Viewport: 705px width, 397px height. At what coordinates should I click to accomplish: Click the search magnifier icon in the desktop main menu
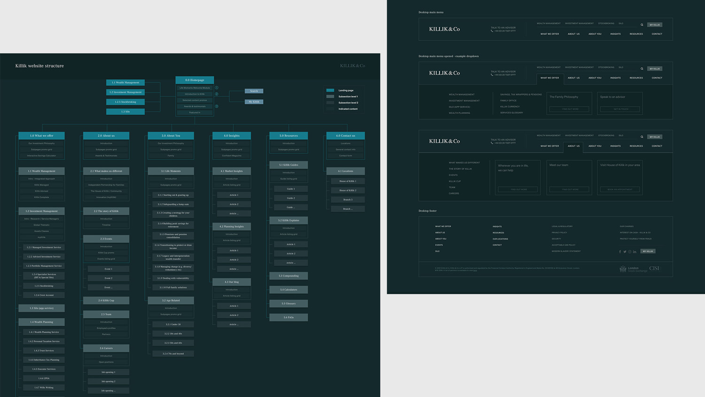pos(642,24)
